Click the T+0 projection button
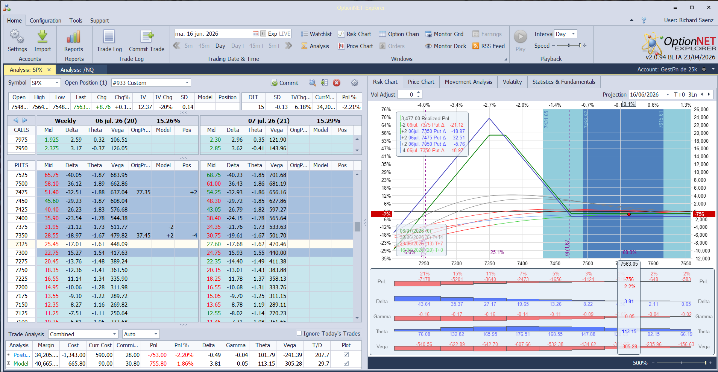This screenshot has height=372, width=718. coord(679,95)
